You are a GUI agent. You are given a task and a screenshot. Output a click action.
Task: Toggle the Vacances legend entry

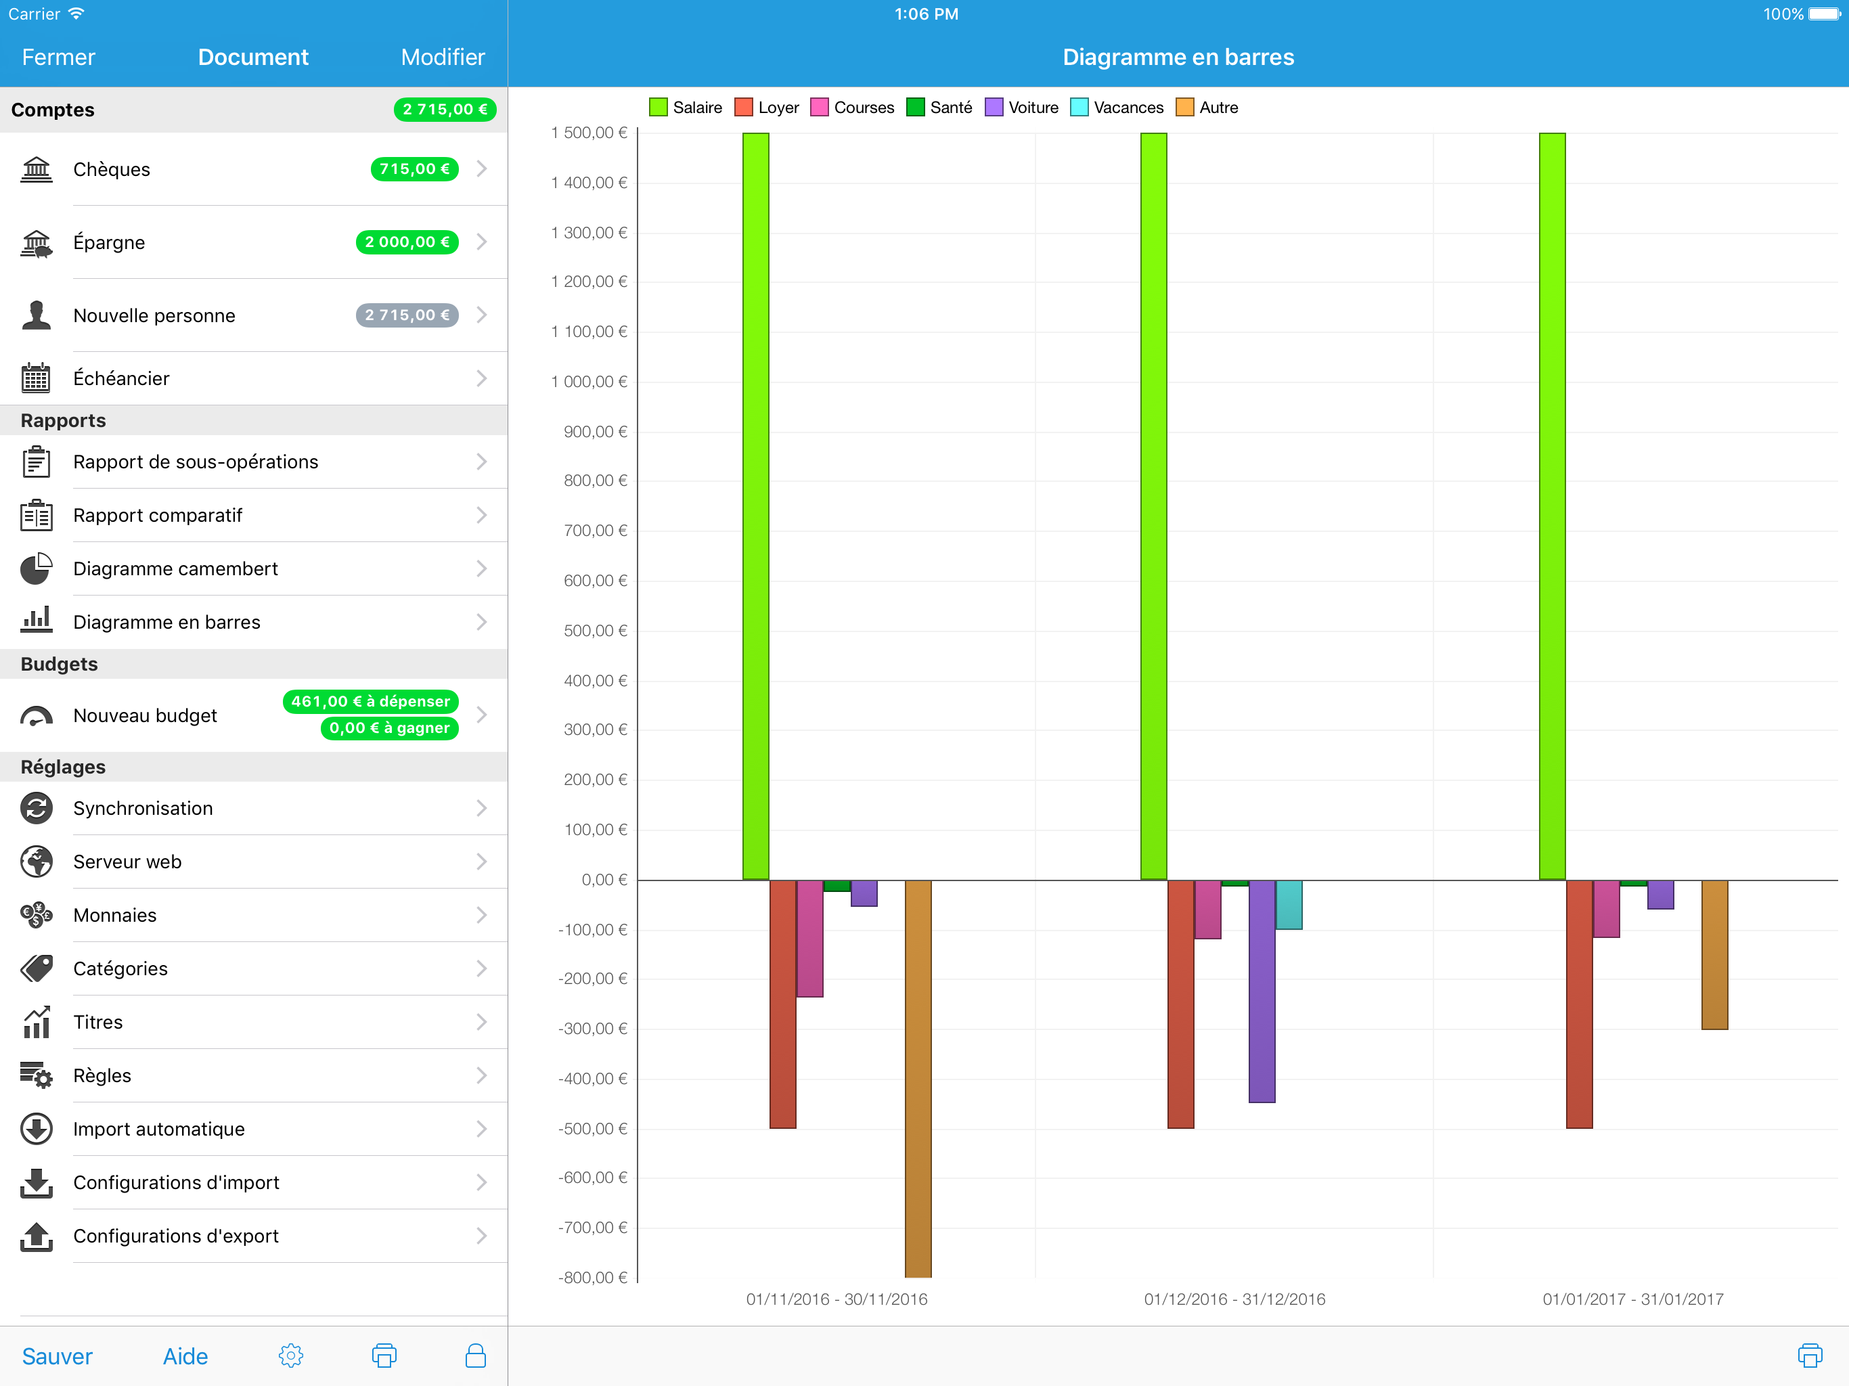coord(1117,108)
